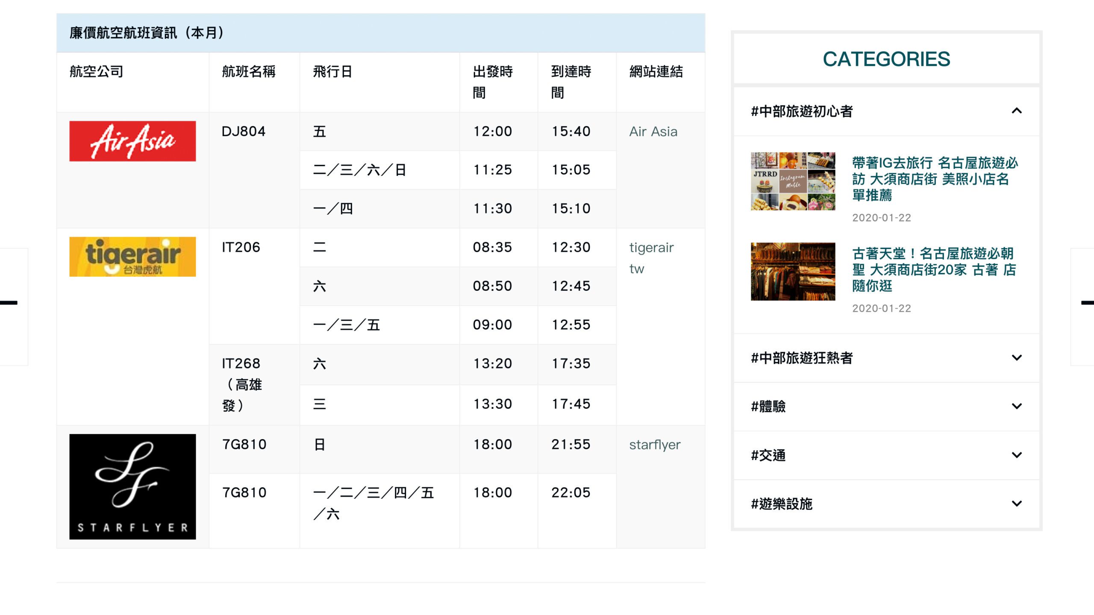Image resolution: width=1094 pixels, height=615 pixels.
Task: Click the 航空公司 column header
Action: (132, 82)
